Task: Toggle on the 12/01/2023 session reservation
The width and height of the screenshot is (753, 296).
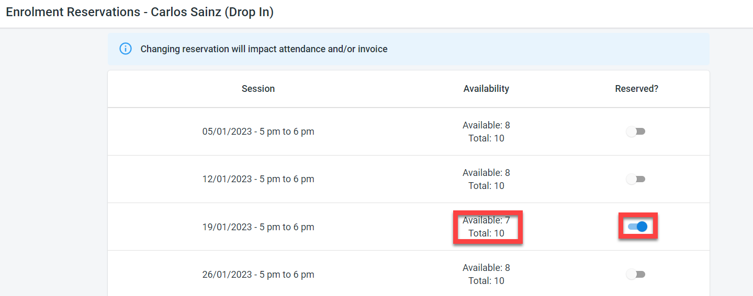Action: coord(636,179)
